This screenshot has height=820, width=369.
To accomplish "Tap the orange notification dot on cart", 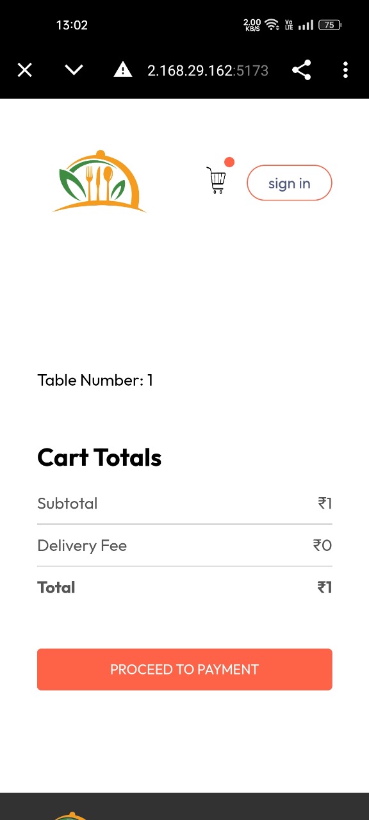I will tap(229, 162).
